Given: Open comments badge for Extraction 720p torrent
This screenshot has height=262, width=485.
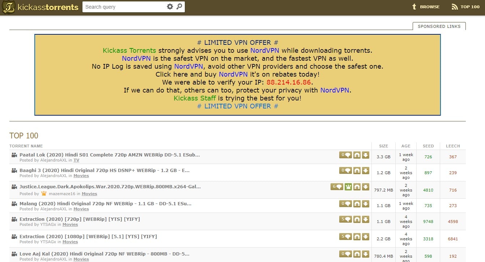Looking at the screenshot, I should click(x=345, y=219).
